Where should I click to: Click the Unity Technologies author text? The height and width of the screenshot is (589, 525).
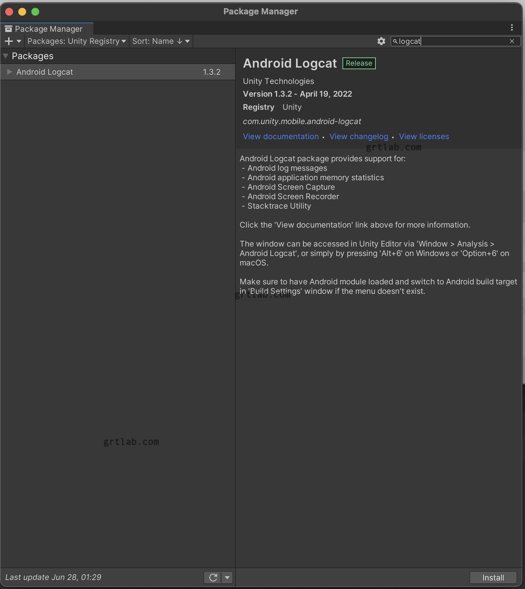(278, 81)
